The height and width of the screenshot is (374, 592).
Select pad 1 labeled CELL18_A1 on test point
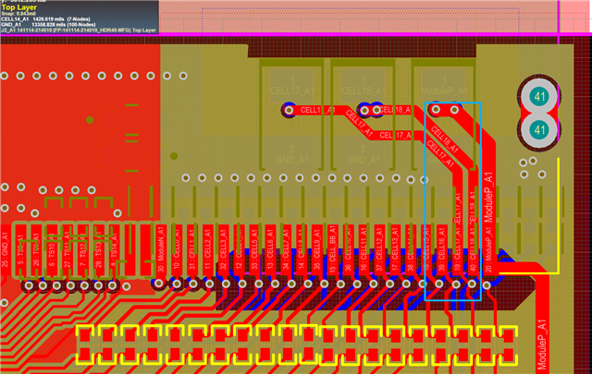pyautogui.click(x=364, y=86)
